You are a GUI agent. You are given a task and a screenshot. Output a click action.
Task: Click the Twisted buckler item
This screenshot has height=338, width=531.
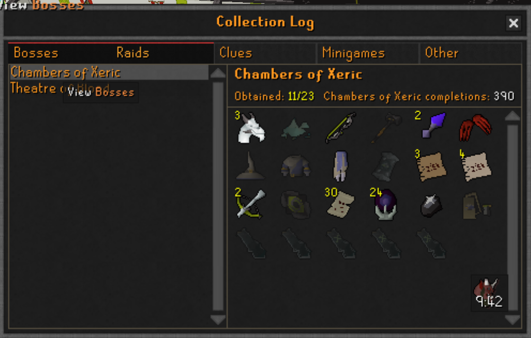[295, 204]
